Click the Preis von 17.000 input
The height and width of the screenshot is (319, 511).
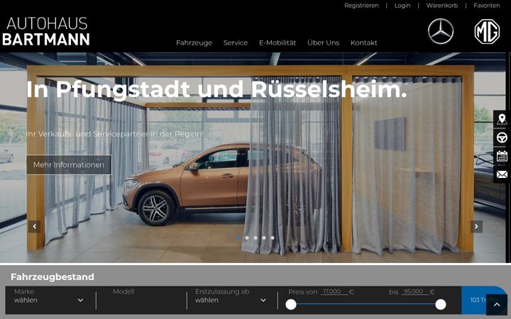(x=334, y=291)
